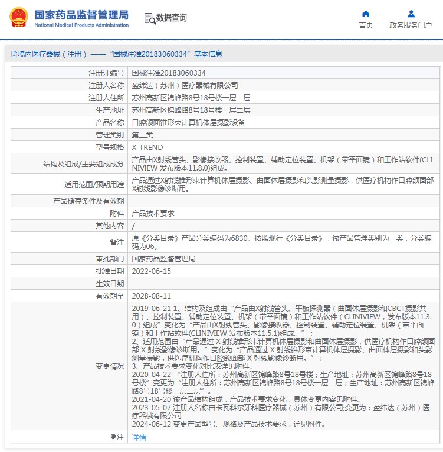Open the 详情 link
443x452 pixels.
[139, 438]
